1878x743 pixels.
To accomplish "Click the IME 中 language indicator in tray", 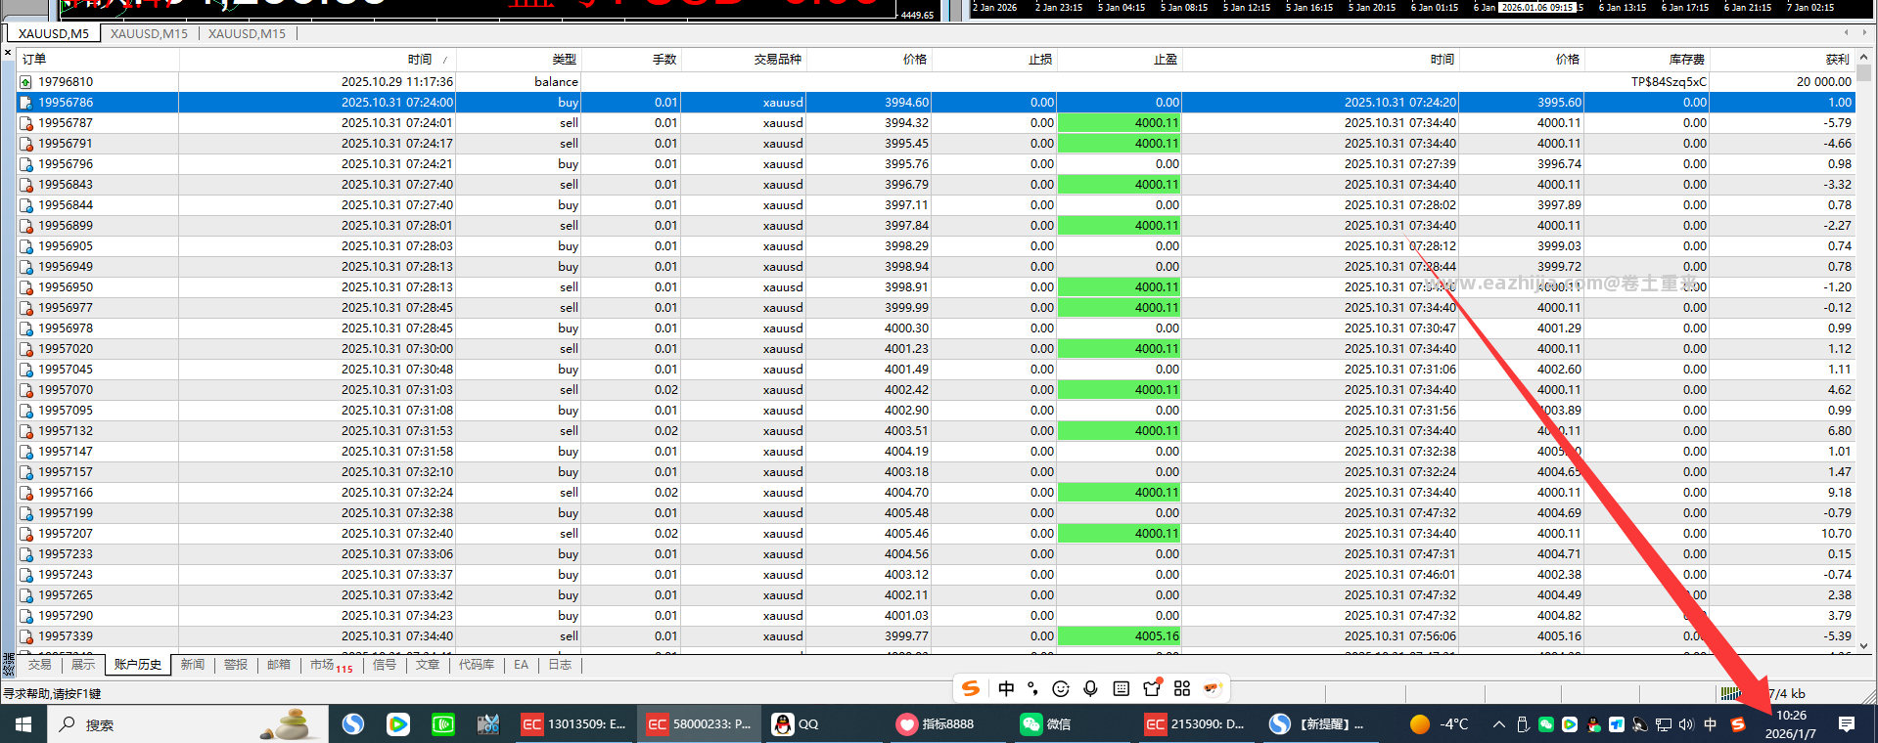I will click(x=1710, y=724).
